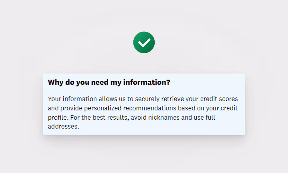Click the words "avoid nicknames" in the paragraph
The height and width of the screenshot is (173, 288).
(x=155, y=117)
